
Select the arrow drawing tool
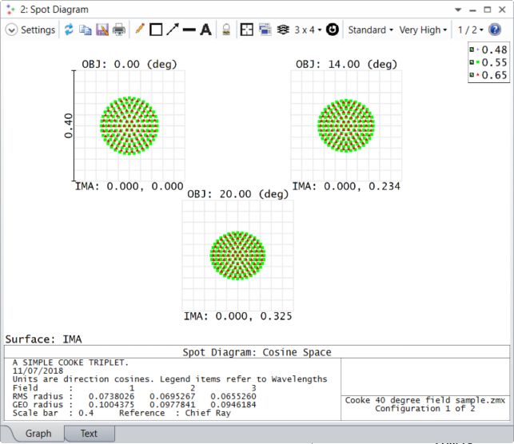pyautogui.click(x=173, y=30)
